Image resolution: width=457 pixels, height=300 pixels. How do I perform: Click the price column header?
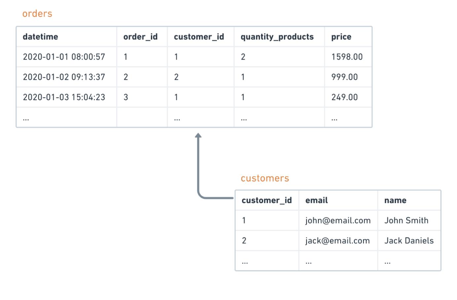pos(341,37)
